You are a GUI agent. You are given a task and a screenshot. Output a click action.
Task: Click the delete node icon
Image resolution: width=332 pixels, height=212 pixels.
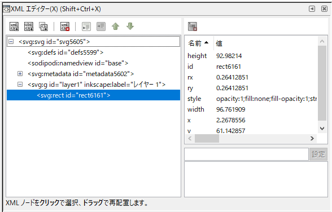[65, 26]
